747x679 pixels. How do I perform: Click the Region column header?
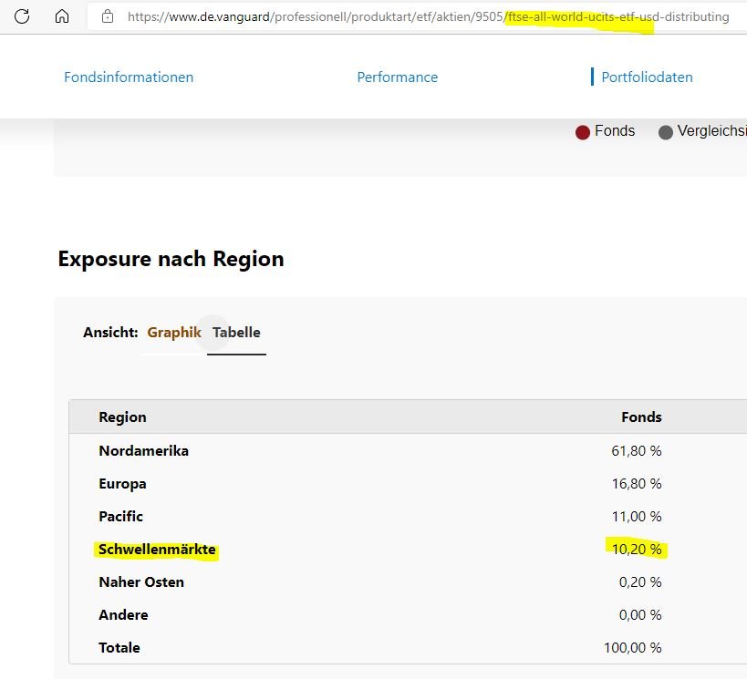(122, 417)
